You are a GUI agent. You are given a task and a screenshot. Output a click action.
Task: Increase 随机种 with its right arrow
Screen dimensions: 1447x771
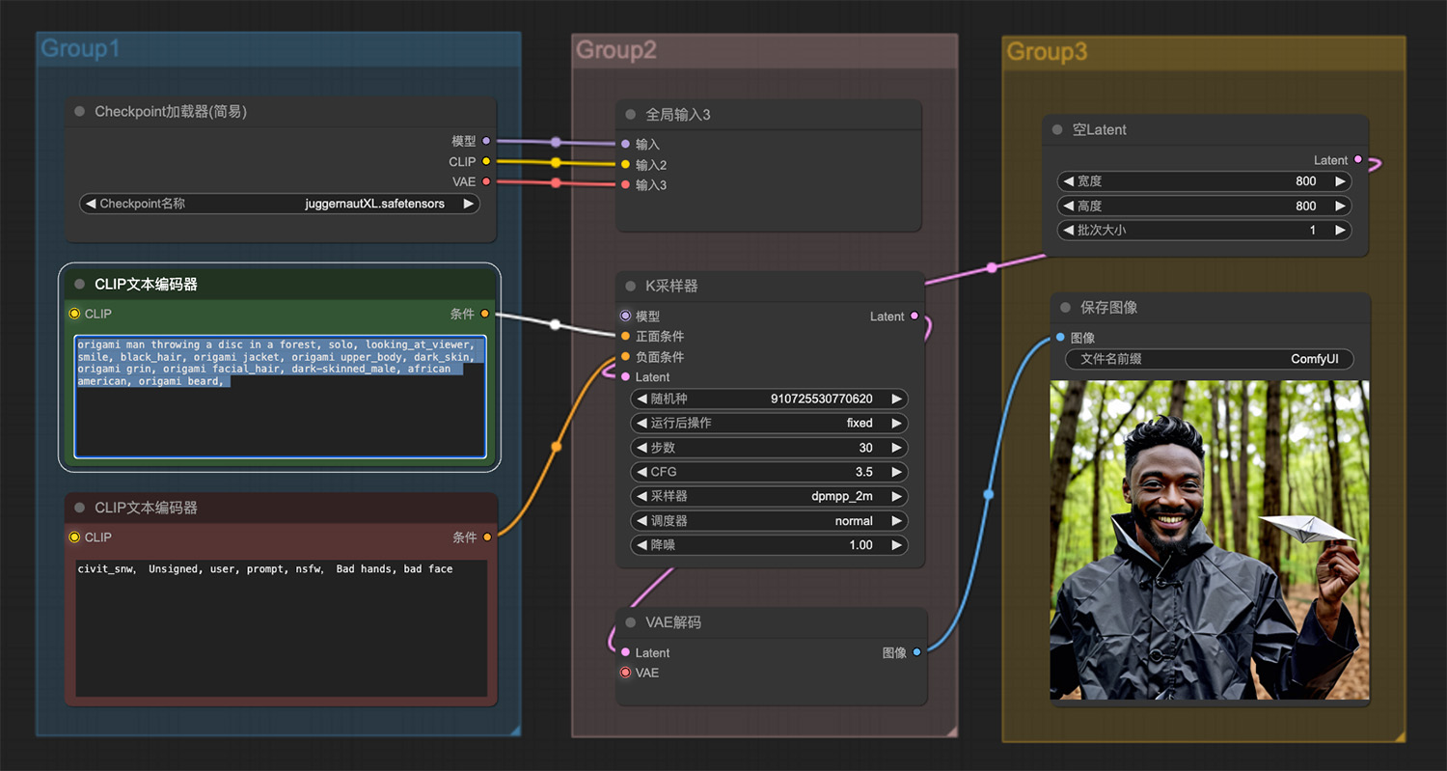897,399
